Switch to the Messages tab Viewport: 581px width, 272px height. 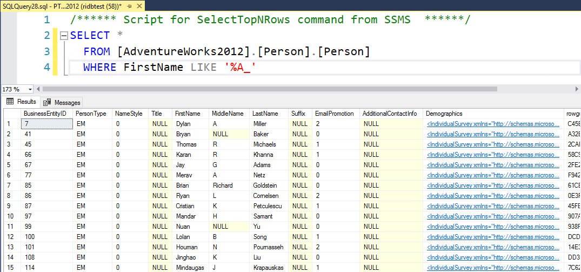coord(62,102)
